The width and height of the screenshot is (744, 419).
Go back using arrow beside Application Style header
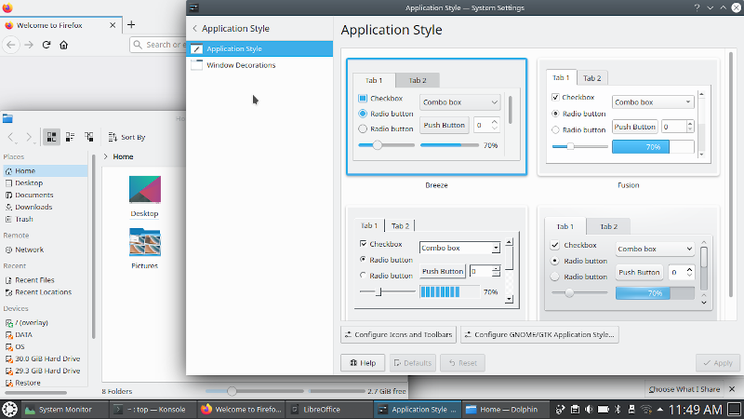coord(194,29)
